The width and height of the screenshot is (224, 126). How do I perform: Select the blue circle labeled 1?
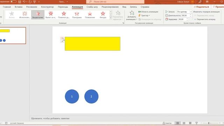[72, 97]
